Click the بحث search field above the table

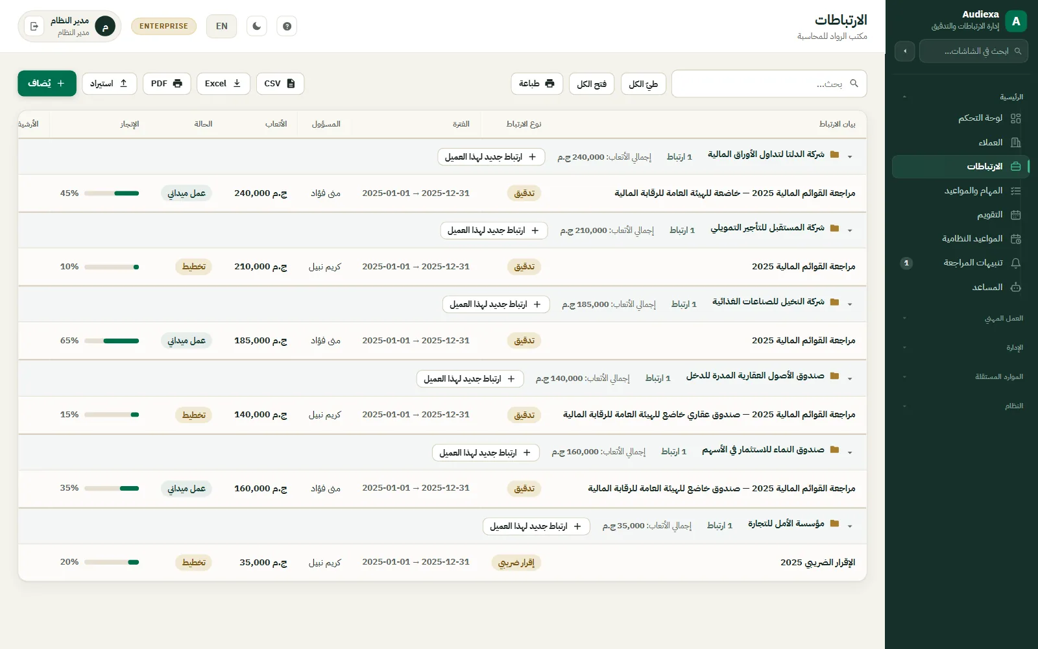(769, 84)
